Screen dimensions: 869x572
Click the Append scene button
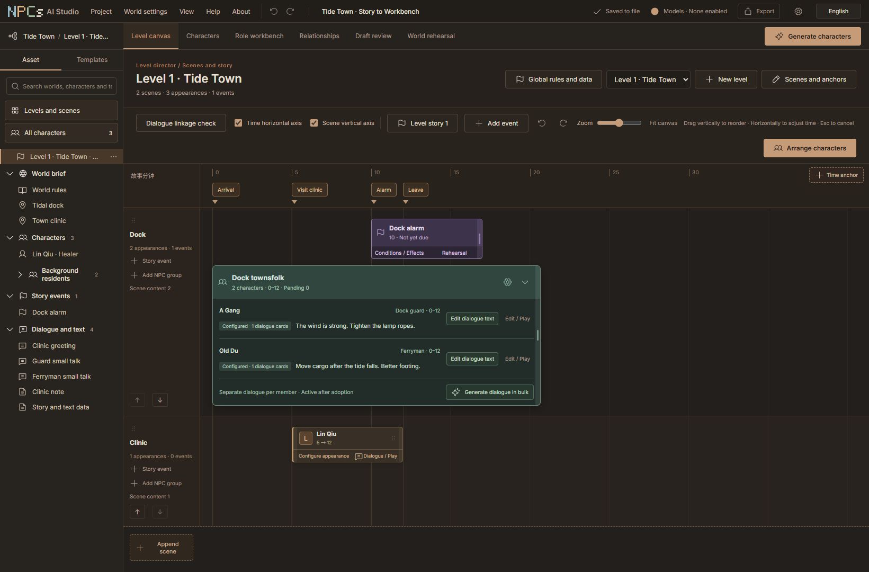162,548
